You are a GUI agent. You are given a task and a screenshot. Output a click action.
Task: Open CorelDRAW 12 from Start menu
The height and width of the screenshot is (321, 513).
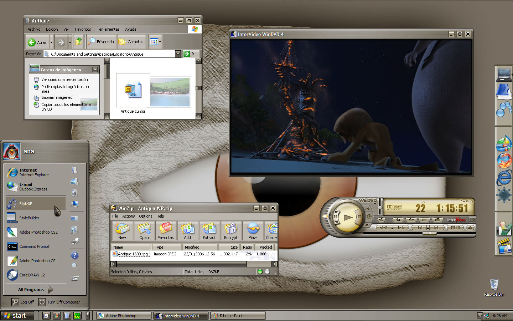pos(36,275)
